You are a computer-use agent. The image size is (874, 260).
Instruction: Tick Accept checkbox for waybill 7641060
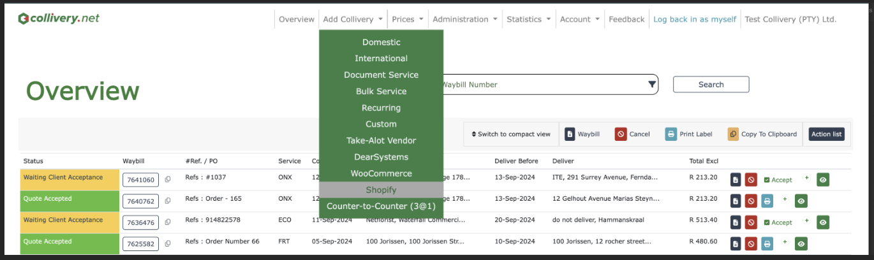click(767, 180)
